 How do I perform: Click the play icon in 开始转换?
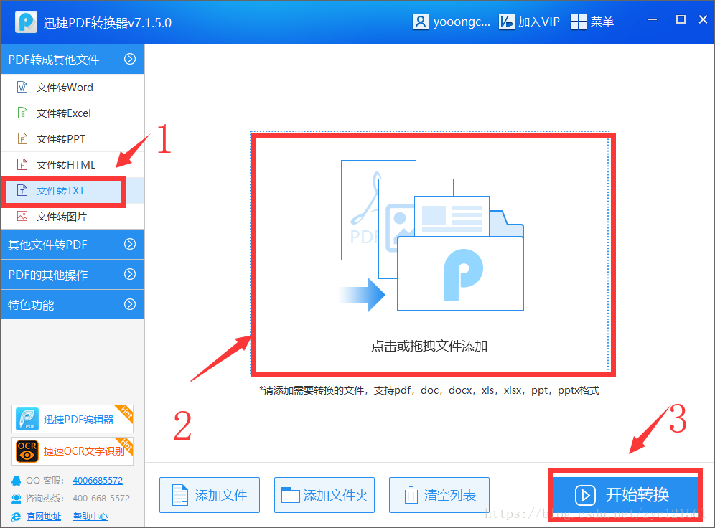tap(585, 495)
